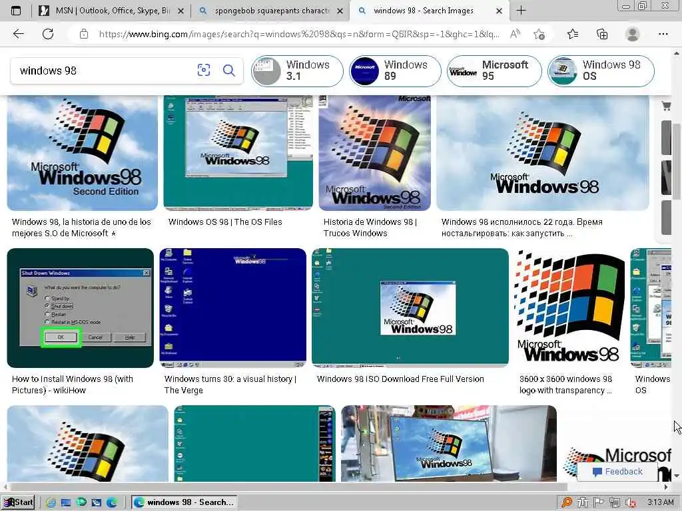682x511 pixels.
Task: Click the vertical scrollbar up arrow
Action: coord(677,53)
